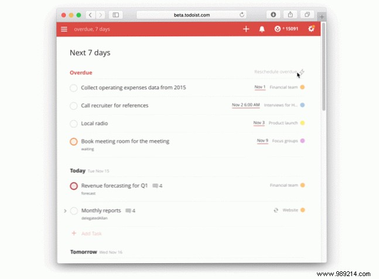
Task: Open task Book meeting room for the meeting
Action: 125,141
